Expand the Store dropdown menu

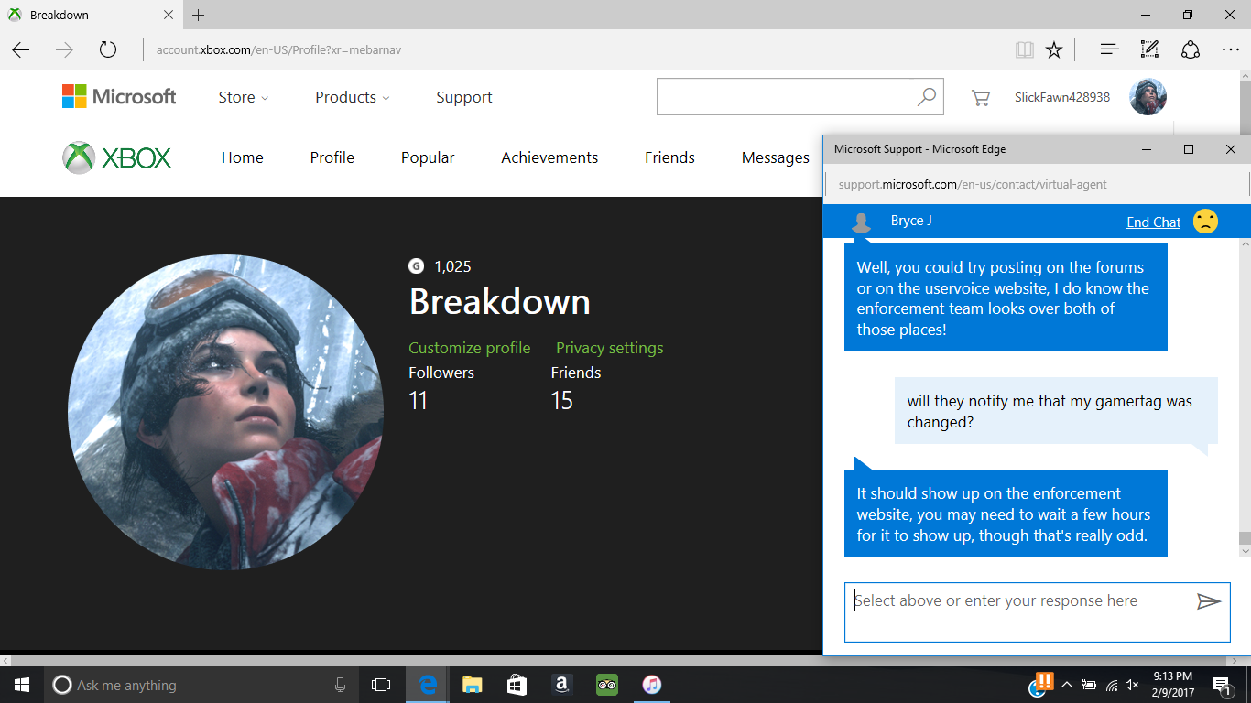pyautogui.click(x=244, y=97)
